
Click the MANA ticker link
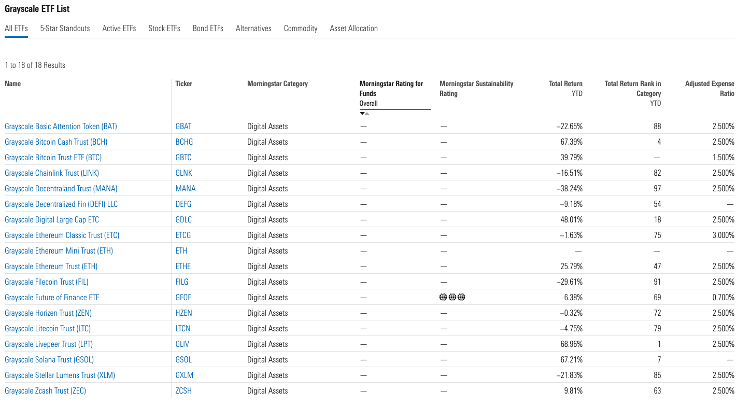[186, 189]
